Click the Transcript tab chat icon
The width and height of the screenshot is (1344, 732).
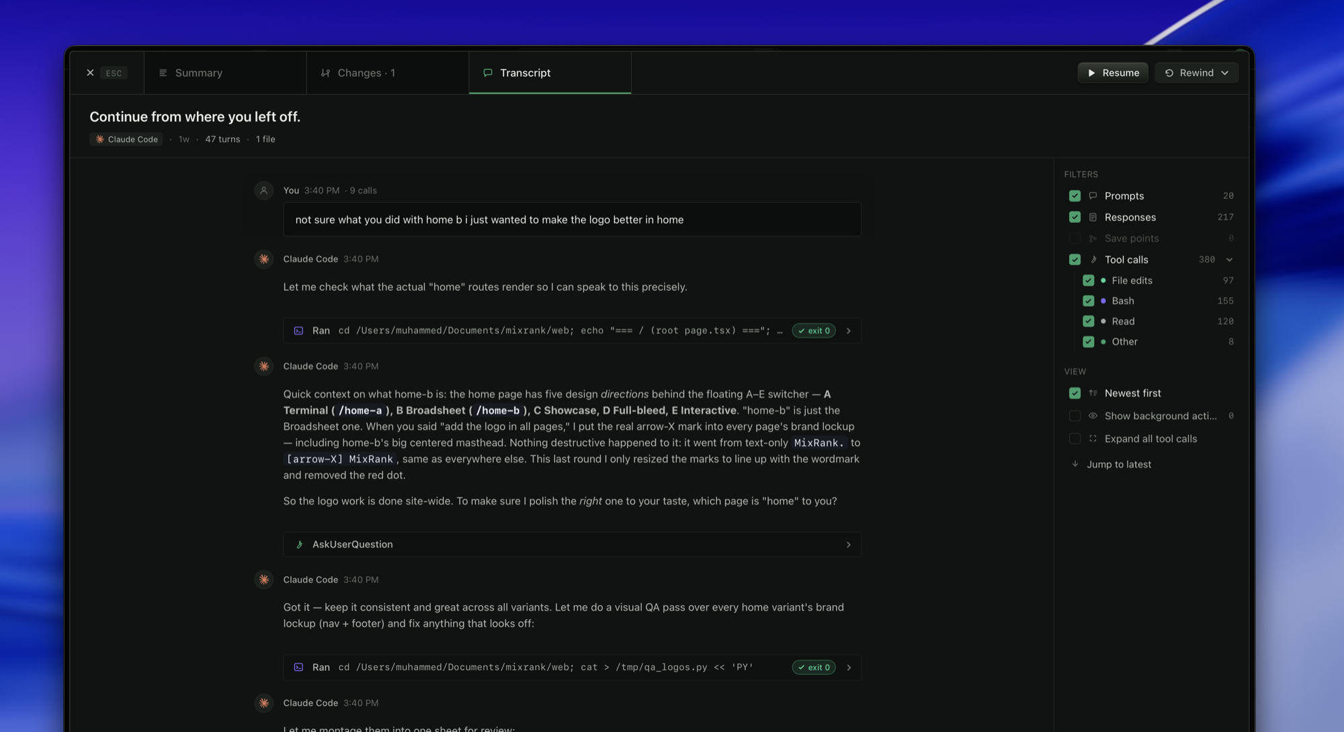pos(488,73)
